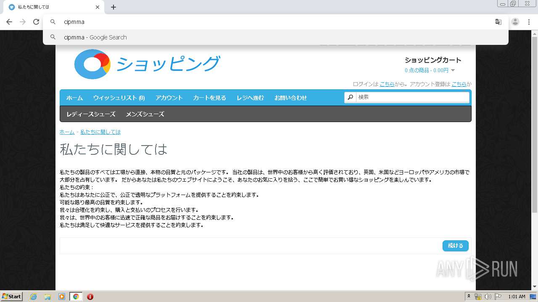Click the taskbar clock showing 1:01 AM
Viewport: 538px width, 302px height.
click(517, 297)
